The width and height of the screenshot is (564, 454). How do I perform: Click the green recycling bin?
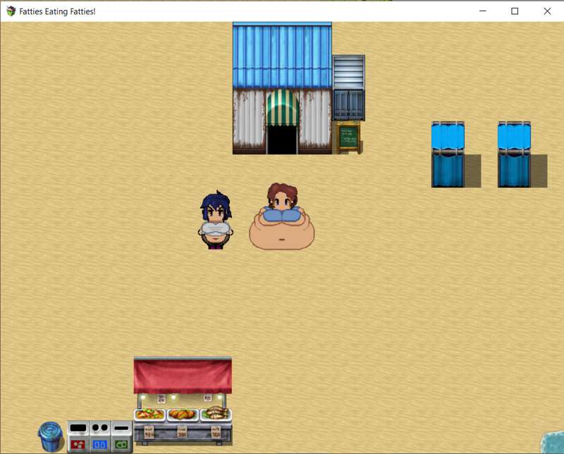[x=122, y=437]
